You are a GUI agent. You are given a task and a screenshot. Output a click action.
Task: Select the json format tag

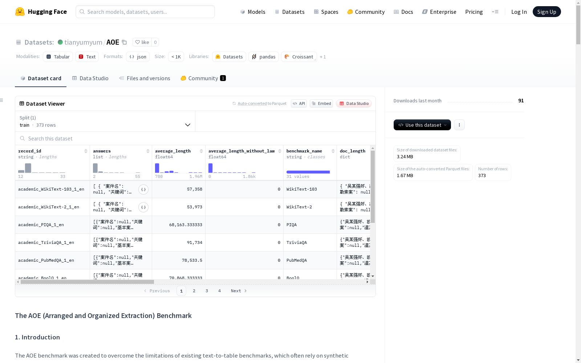point(138,57)
